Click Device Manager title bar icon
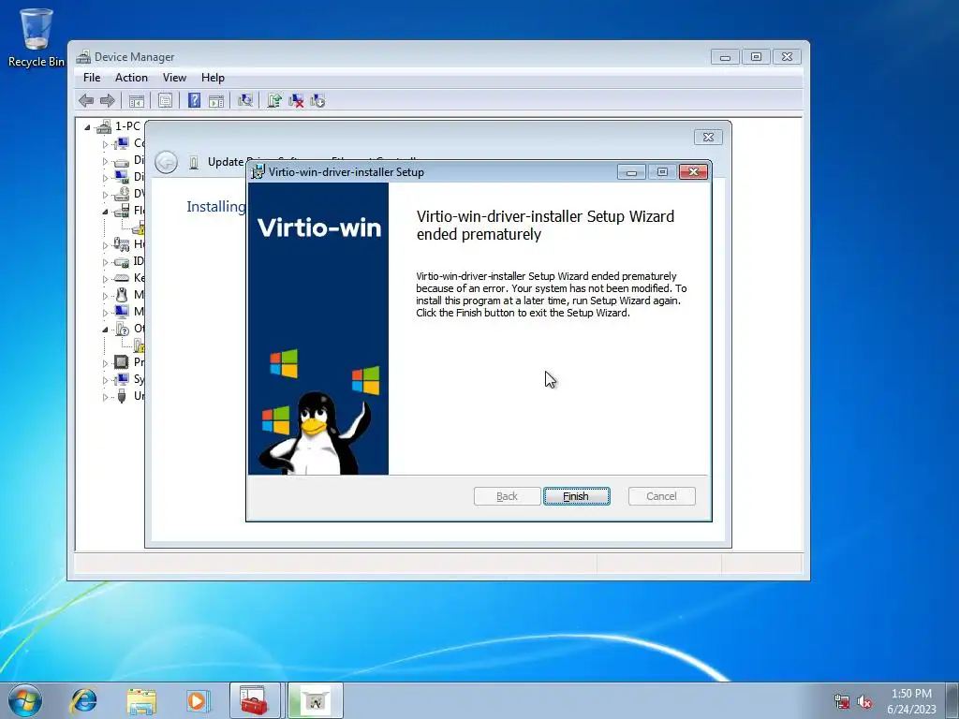This screenshot has height=719, width=959. pos(83,57)
